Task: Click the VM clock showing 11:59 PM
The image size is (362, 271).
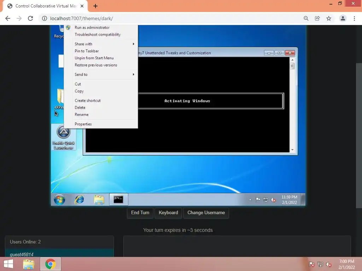Action: click(x=289, y=200)
